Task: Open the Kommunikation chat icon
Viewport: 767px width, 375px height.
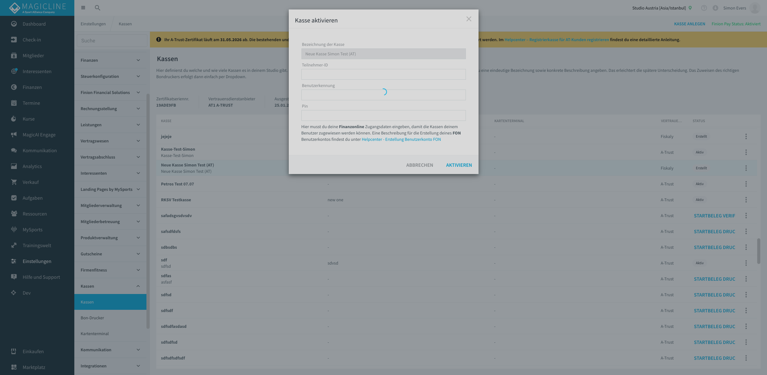Action: coord(14,150)
